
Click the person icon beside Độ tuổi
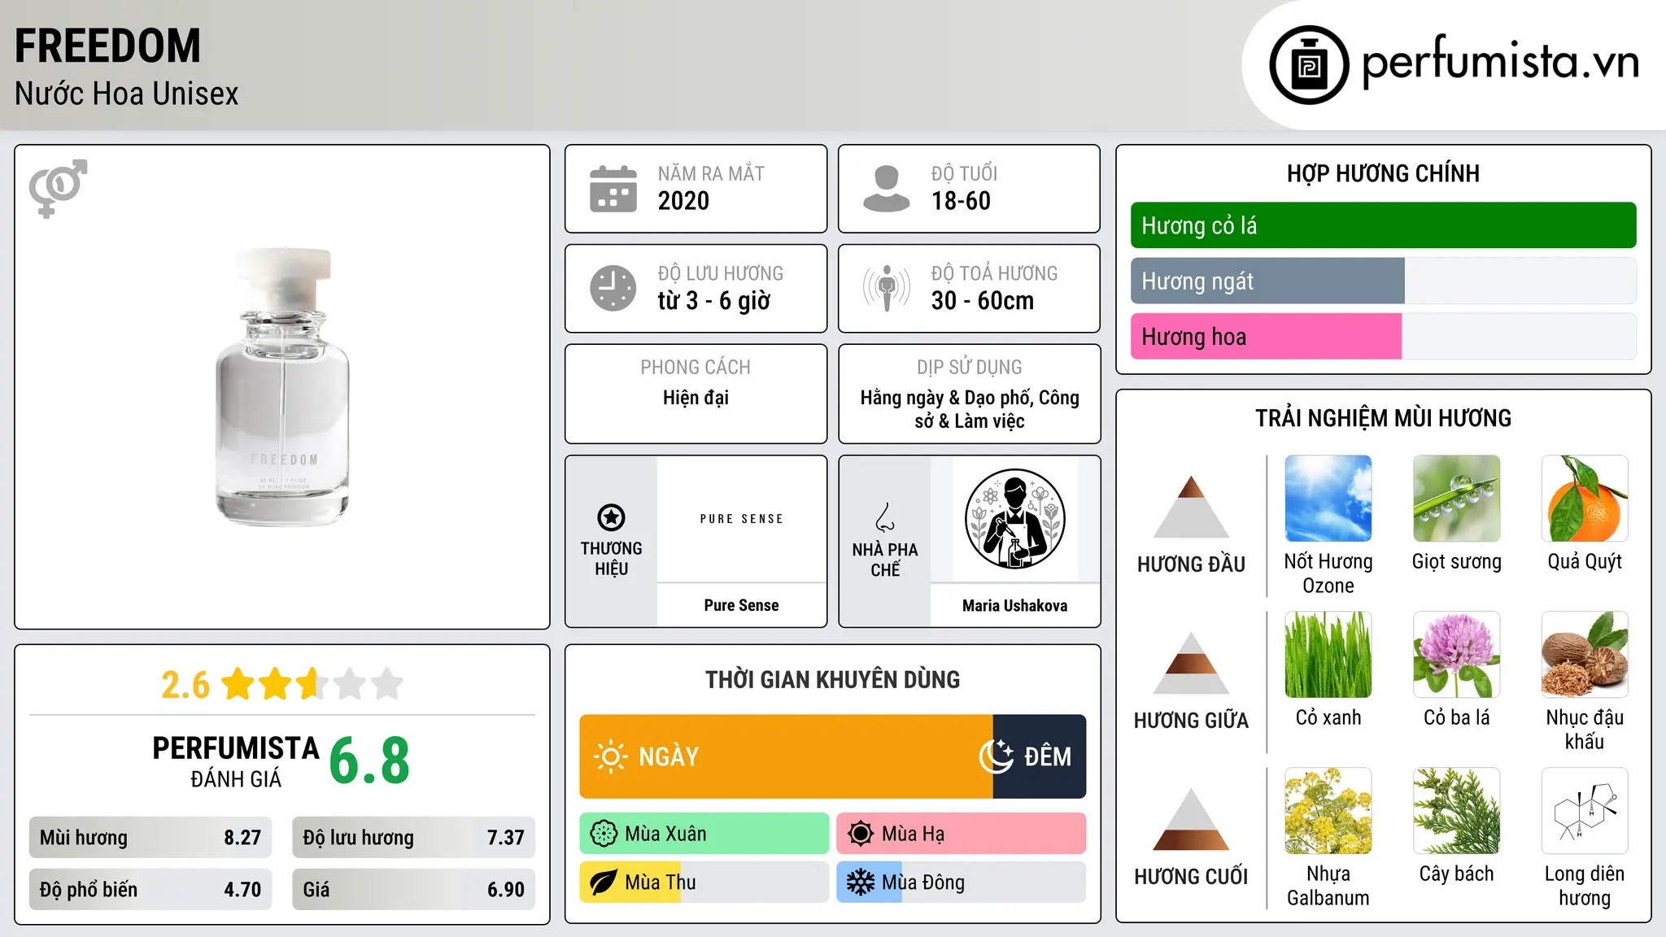[886, 189]
